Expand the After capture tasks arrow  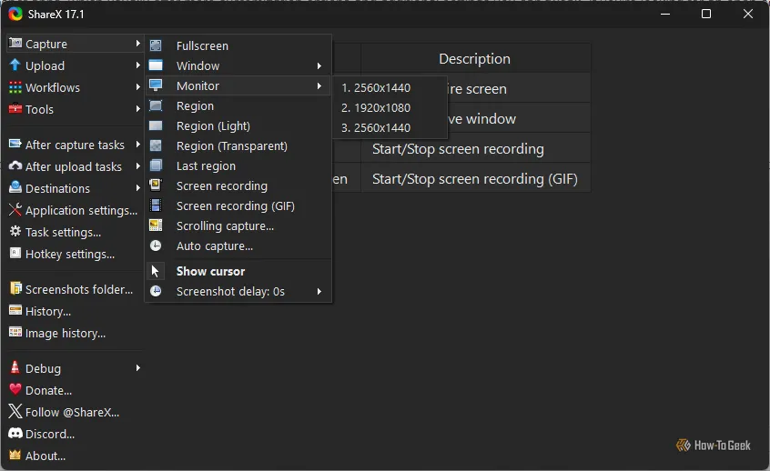point(138,145)
